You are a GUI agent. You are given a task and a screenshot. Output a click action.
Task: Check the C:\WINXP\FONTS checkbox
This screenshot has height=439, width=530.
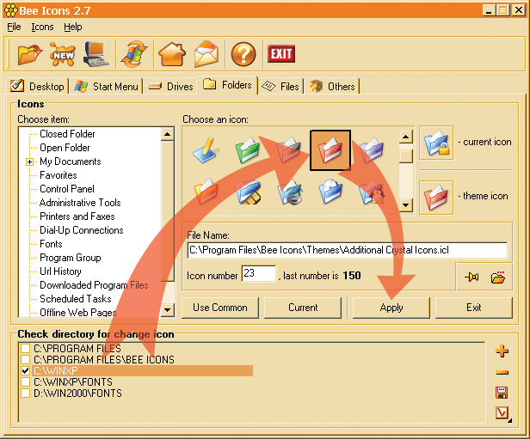pos(25,381)
